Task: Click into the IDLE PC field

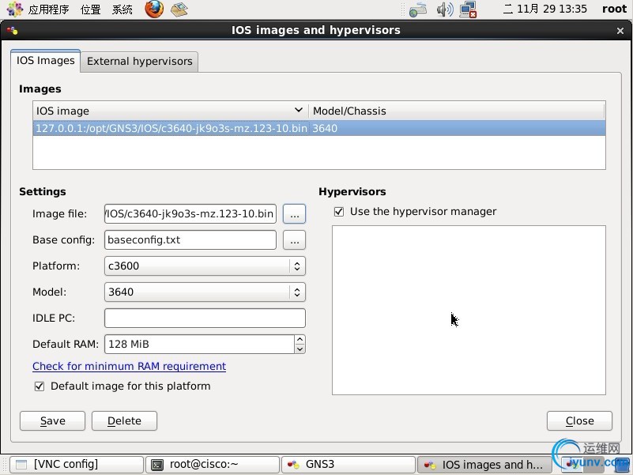Action: pos(205,319)
